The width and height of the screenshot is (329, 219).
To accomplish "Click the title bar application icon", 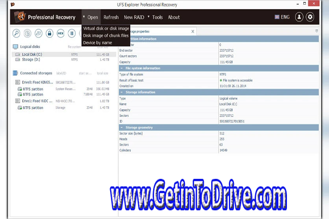I will [13, 4].
